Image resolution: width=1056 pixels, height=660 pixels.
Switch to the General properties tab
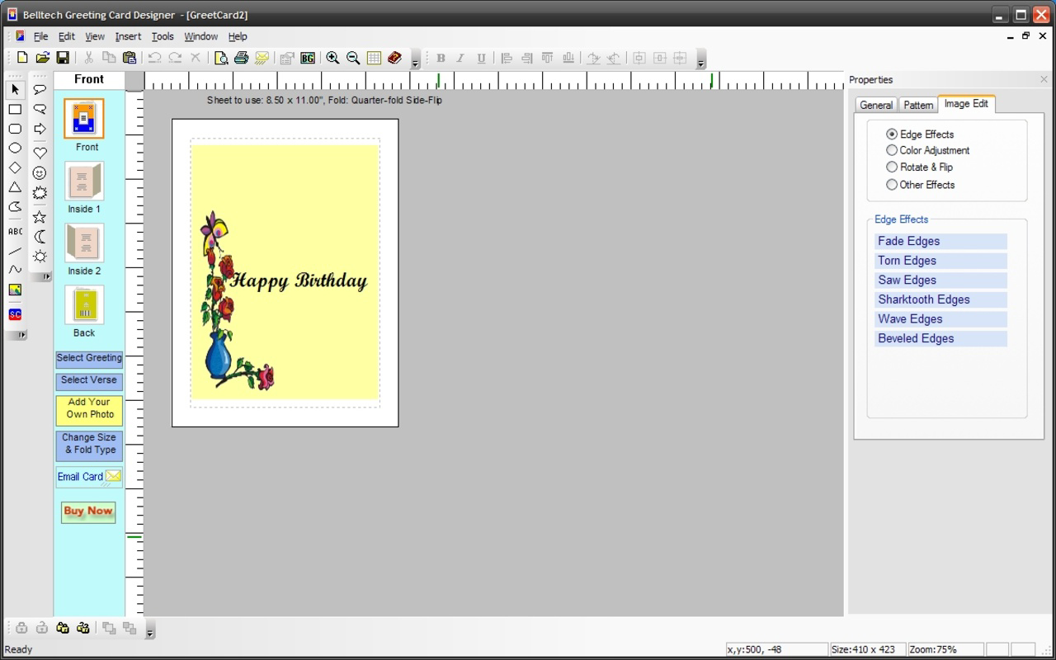tap(875, 105)
